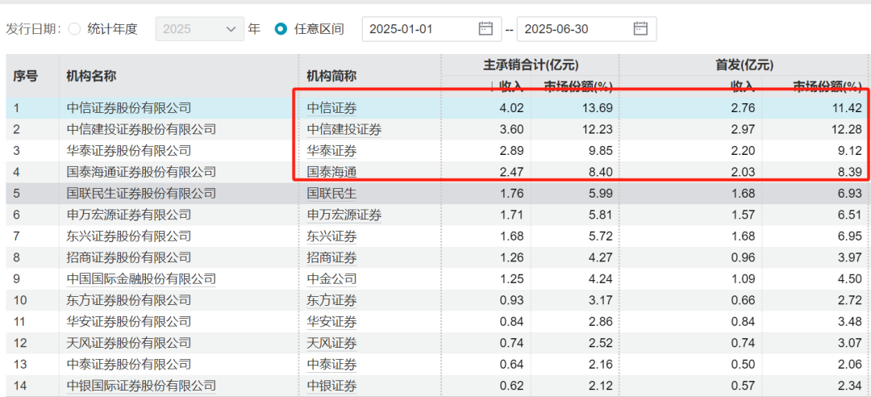Viewport: 871px width, 397px height.
Task: Open the 中金公司 short-name link
Action: 331,279
